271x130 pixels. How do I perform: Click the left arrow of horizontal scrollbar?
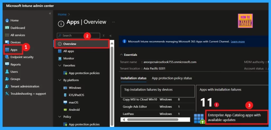[124, 119]
